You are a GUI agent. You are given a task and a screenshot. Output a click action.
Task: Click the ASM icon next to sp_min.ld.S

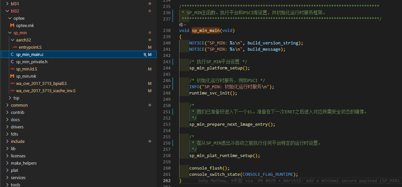click(x=12, y=69)
